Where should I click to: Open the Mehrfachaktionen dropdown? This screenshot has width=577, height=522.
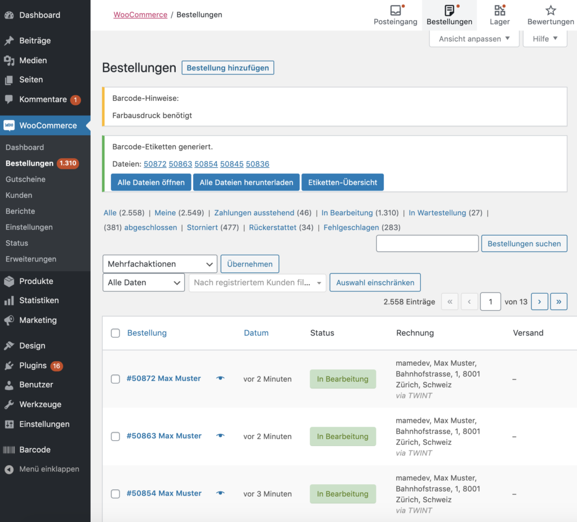(160, 264)
